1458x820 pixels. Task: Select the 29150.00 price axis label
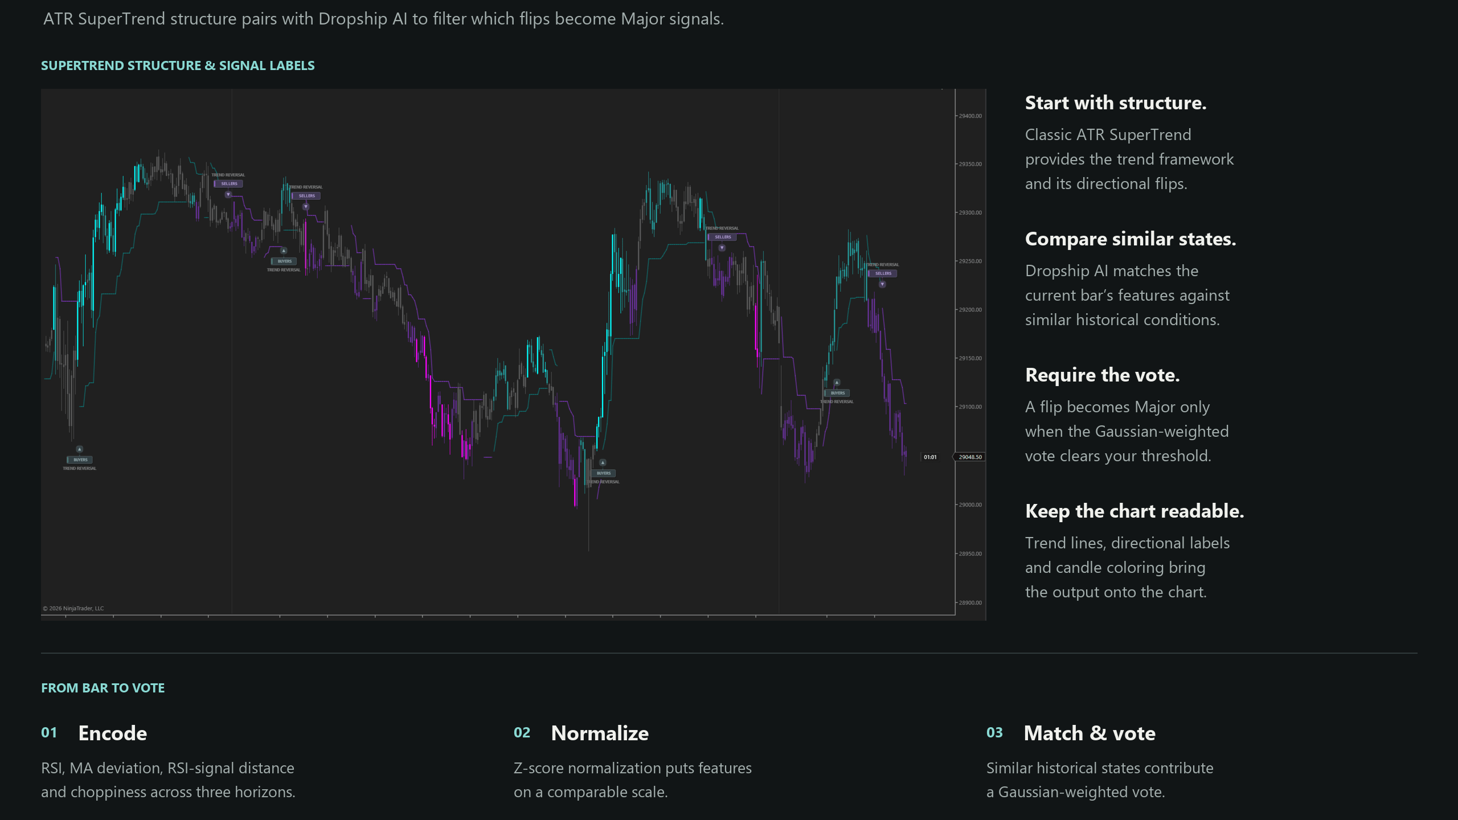pyautogui.click(x=970, y=358)
